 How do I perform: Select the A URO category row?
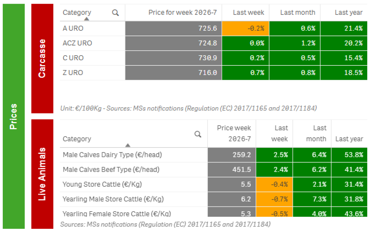(73, 29)
